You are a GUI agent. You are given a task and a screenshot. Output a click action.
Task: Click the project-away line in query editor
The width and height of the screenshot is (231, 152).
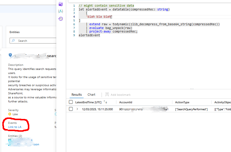point(112,32)
